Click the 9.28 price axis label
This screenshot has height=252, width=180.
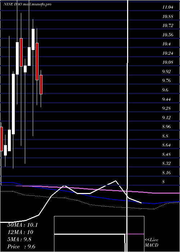pos(166,108)
